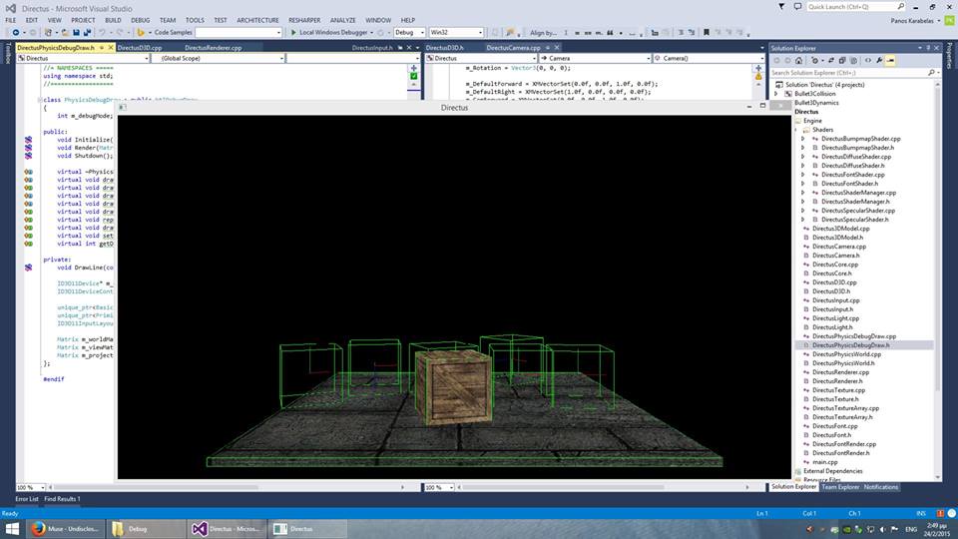Screen dimensions: 958x539
Task: Open the DEBUG menu
Action: pos(140,20)
